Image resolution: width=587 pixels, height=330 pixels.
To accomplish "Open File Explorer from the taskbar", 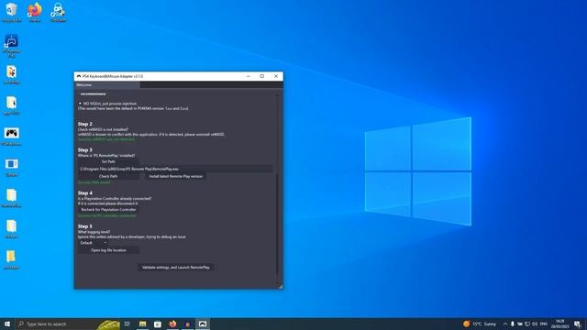I will (x=143, y=324).
